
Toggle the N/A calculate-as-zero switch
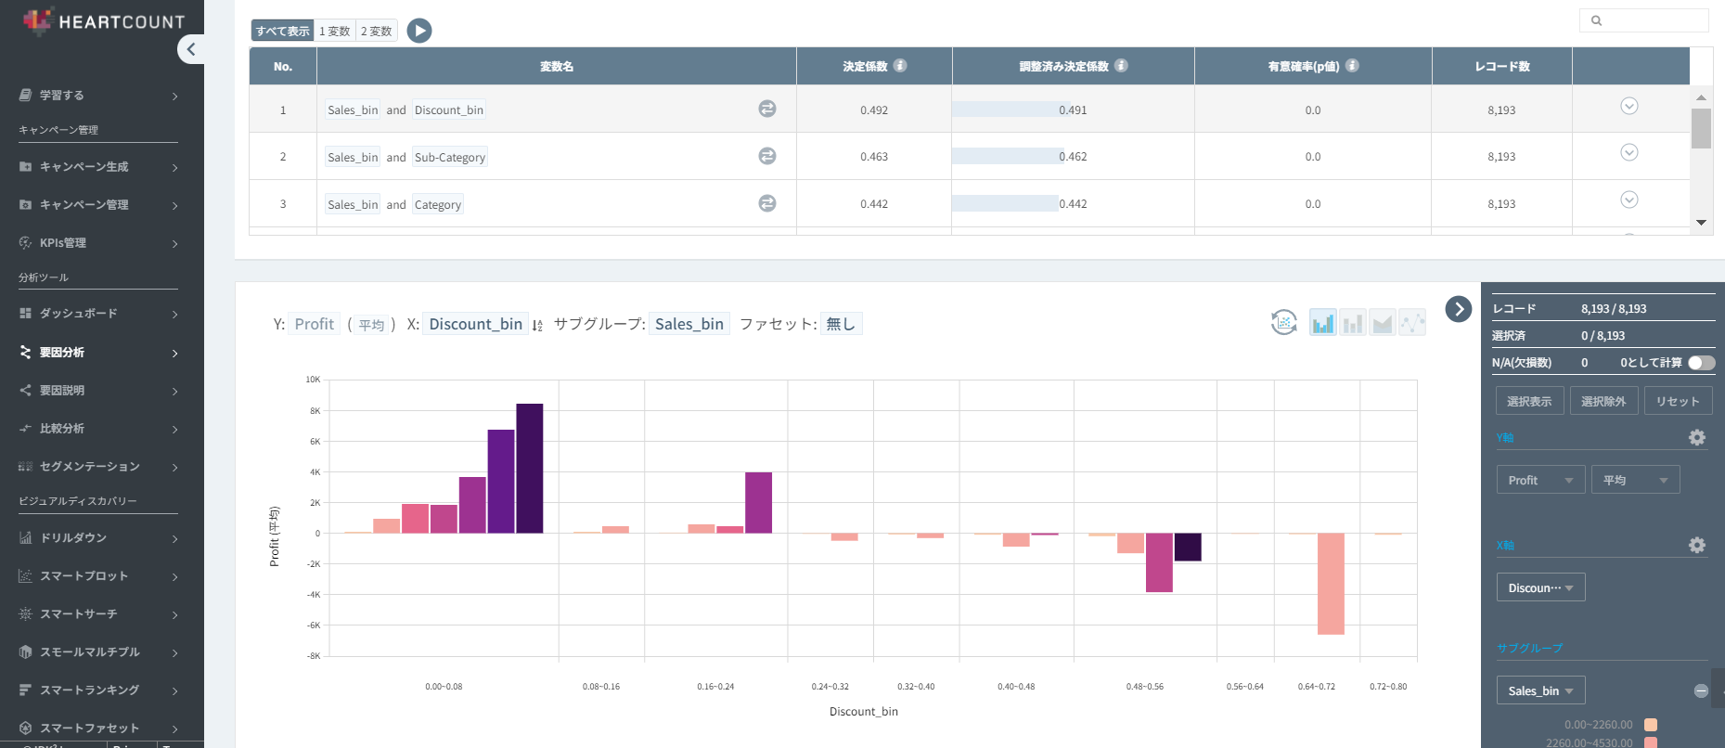[x=1701, y=363]
